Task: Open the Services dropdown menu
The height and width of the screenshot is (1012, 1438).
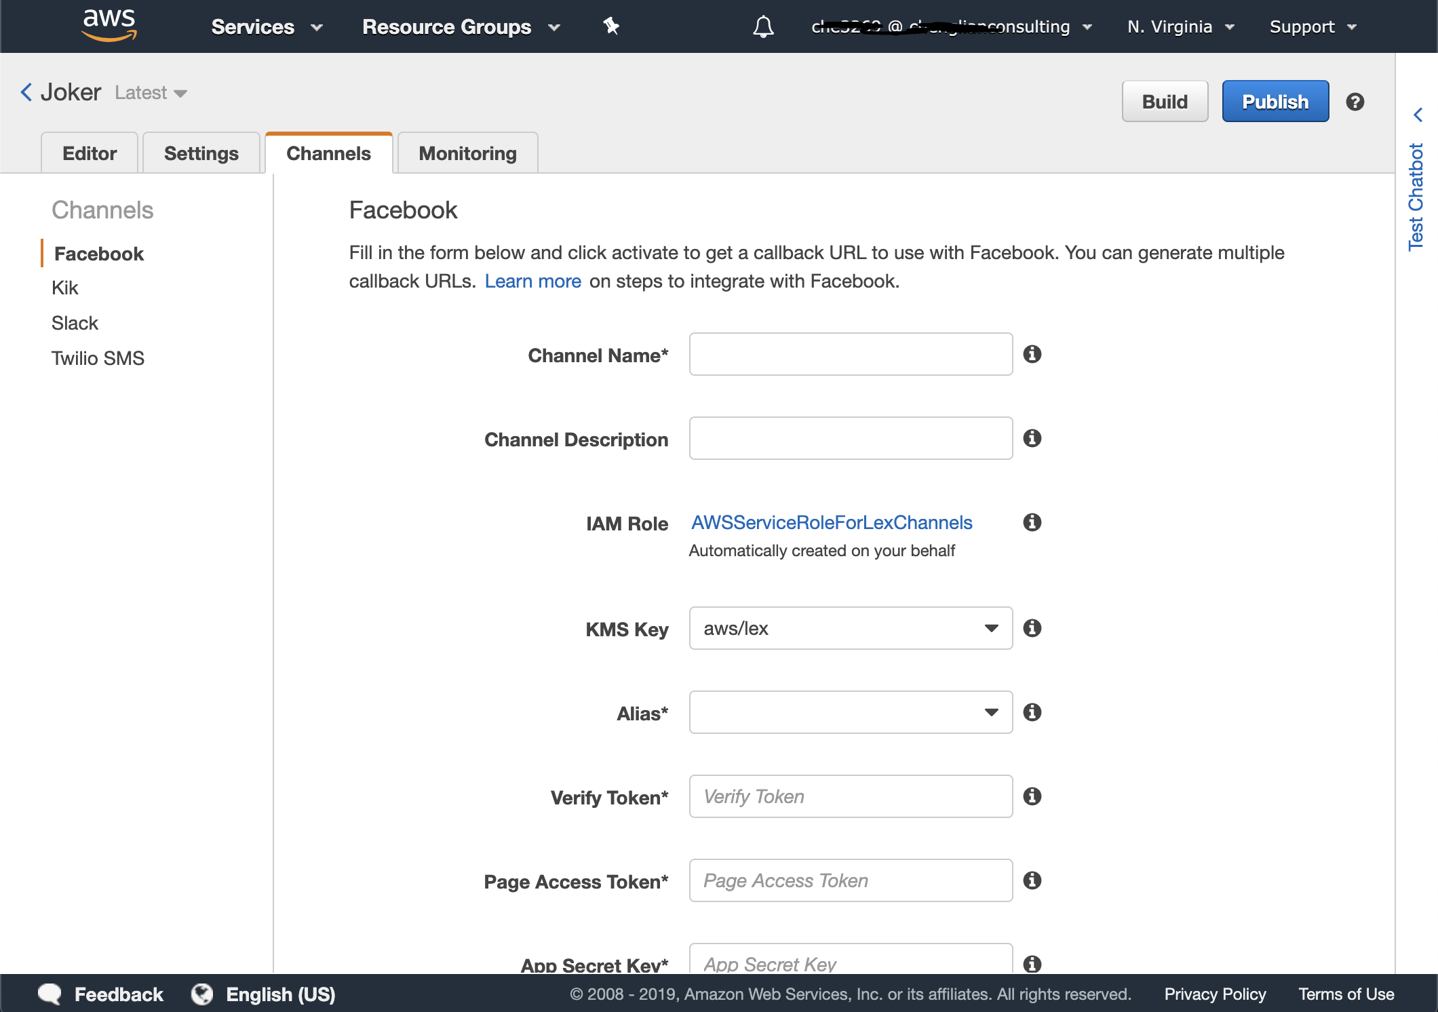Action: (267, 27)
